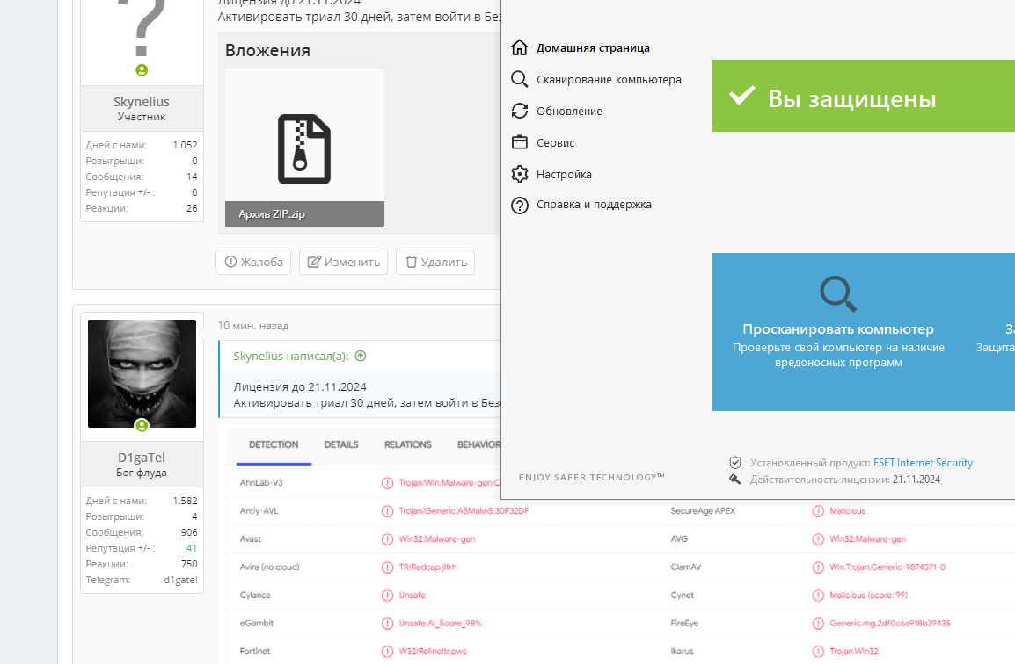Click Просканировать компьютер tile title
This screenshot has width=1015, height=664.
pyautogui.click(x=838, y=329)
